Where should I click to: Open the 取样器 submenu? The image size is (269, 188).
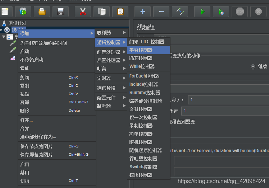point(111,33)
